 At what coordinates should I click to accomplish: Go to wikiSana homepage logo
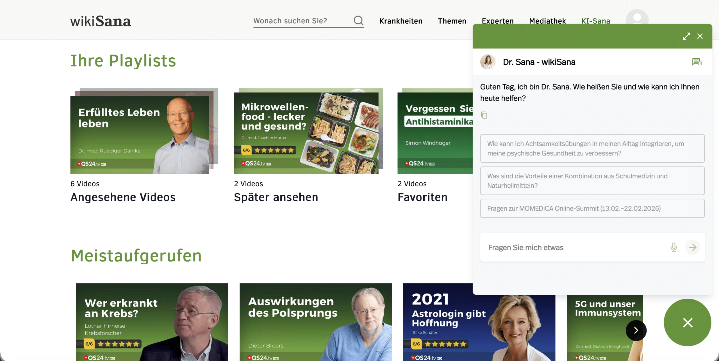click(x=101, y=21)
